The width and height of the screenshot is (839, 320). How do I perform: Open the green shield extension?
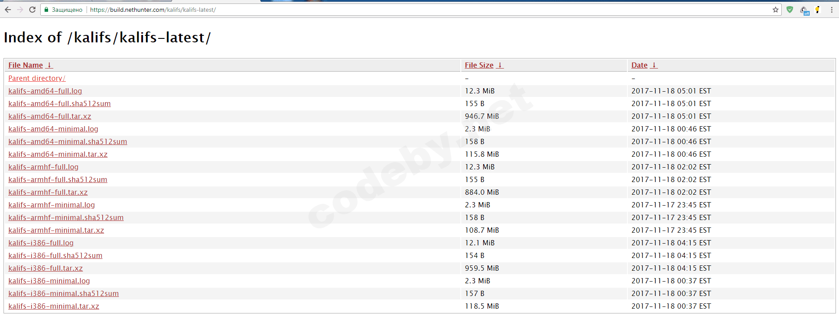pyautogui.click(x=790, y=10)
